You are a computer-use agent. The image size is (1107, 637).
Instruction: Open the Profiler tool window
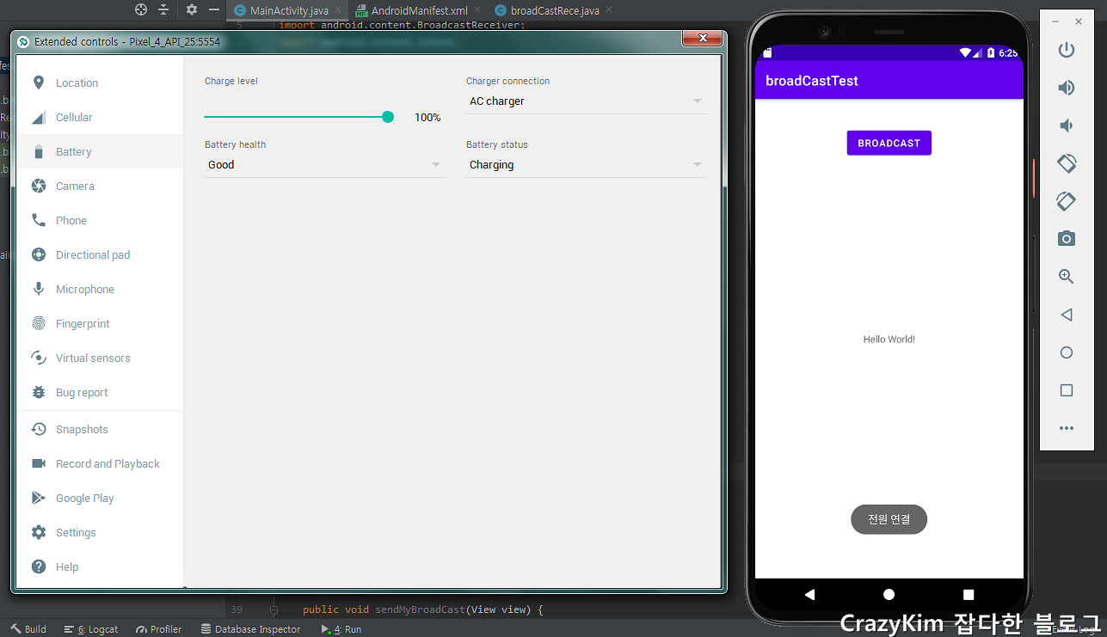click(158, 629)
